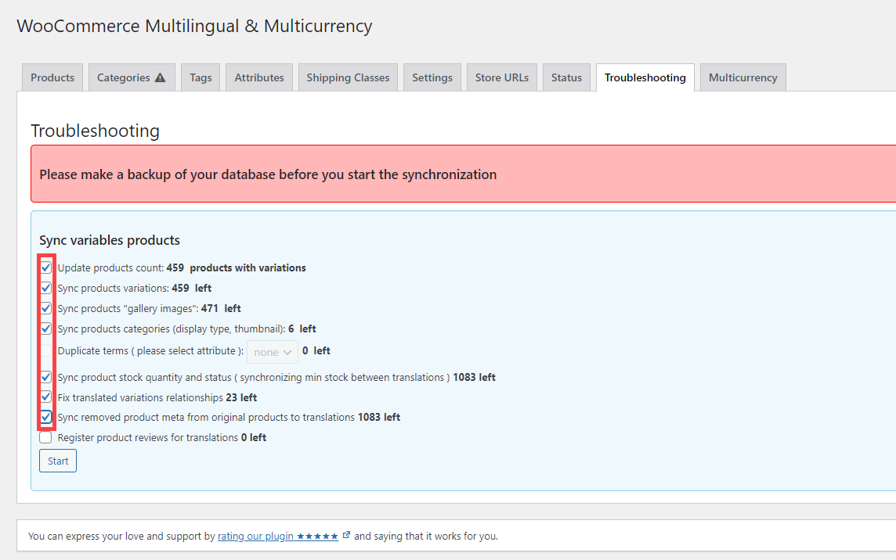Click '459 products with variations' text
Image resolution: width=896 pixels, height=560 pixels.
click(x=236, y=267)
